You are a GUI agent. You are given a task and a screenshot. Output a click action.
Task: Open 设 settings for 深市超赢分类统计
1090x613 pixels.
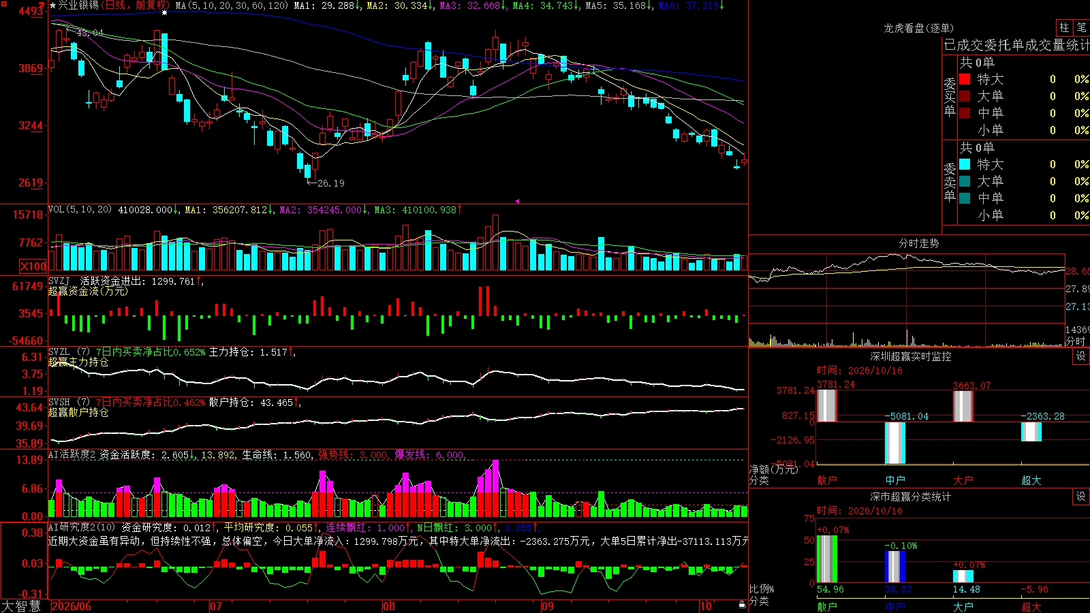[1081, 497]
